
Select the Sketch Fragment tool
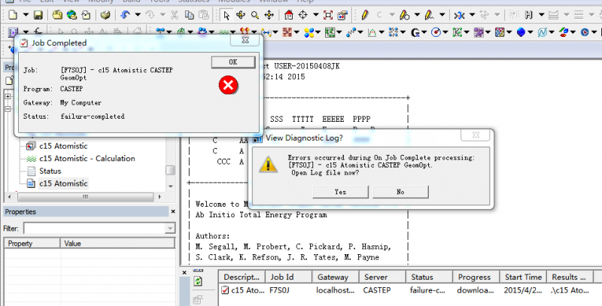pyautogui.click(x=430, y=15)
